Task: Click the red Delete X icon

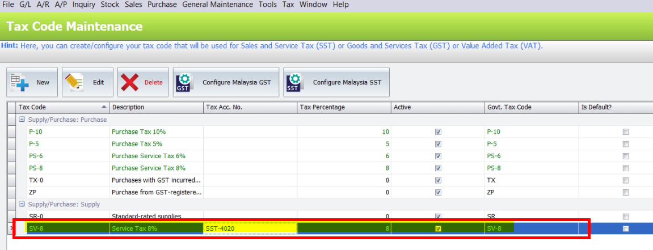Action: pyautogui.click(x=130, y=82)
